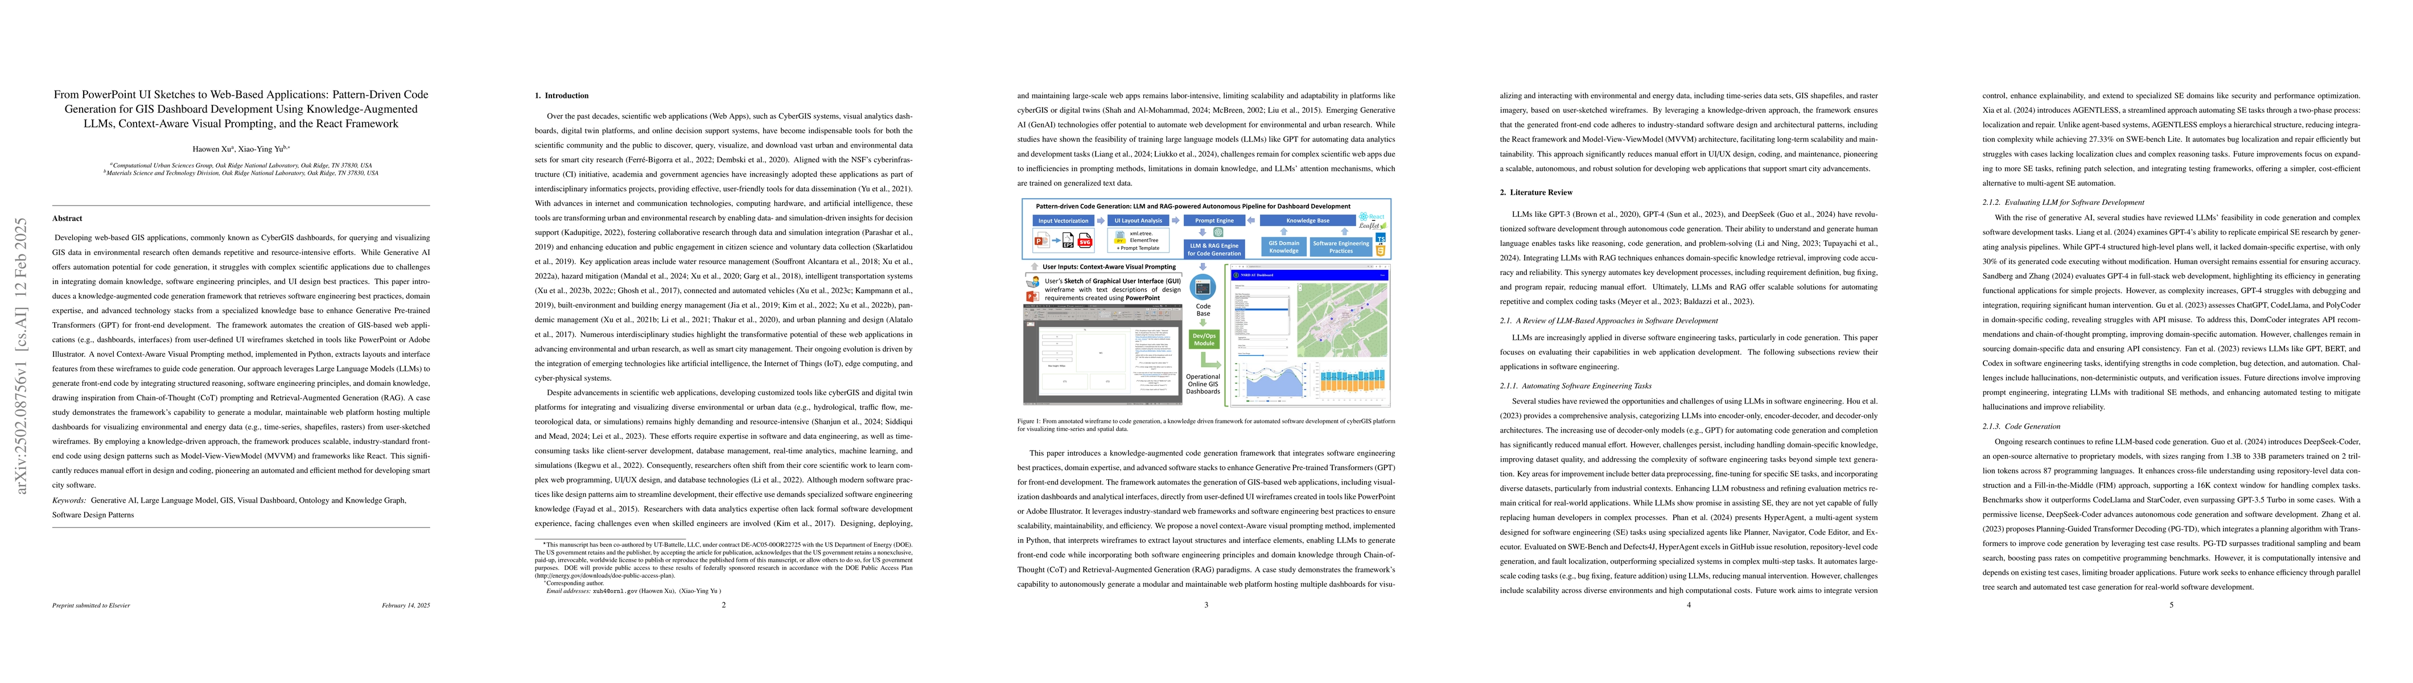
Task: Click the EPS file icon
Action: [x=1069, y=241]
